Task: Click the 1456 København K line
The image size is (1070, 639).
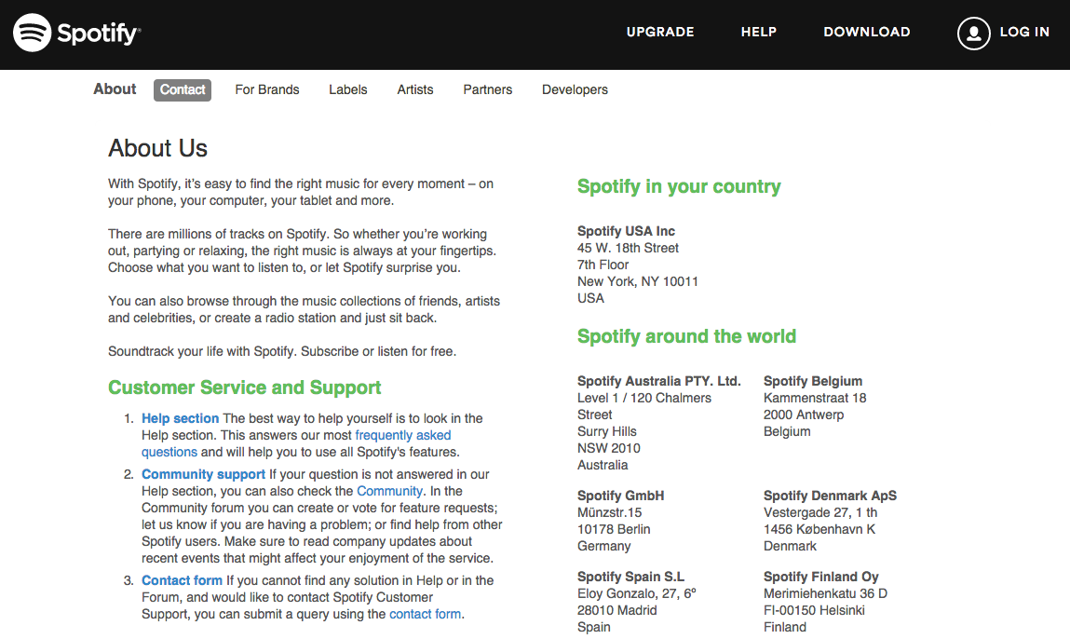Action: pyautogui.click(x=819, y=530)
